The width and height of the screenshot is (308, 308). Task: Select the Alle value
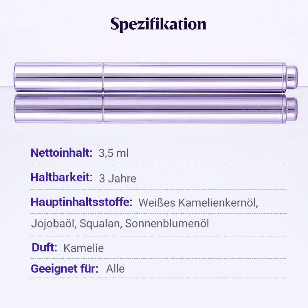115,269
